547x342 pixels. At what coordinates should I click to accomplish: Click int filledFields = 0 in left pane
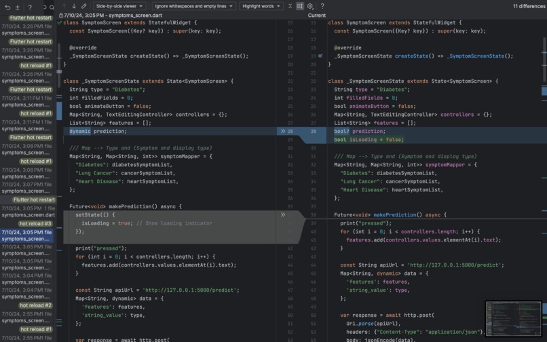pos(101,98)
